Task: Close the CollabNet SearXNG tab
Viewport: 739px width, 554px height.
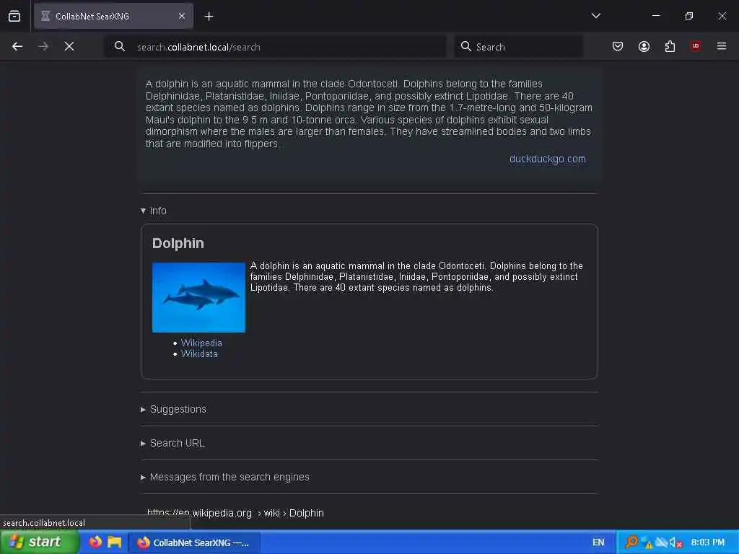Action: [x=181, y=17]
